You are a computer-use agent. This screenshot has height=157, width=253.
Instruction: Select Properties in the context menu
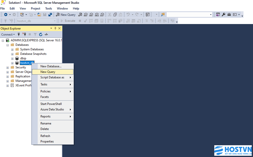point(53,141)
